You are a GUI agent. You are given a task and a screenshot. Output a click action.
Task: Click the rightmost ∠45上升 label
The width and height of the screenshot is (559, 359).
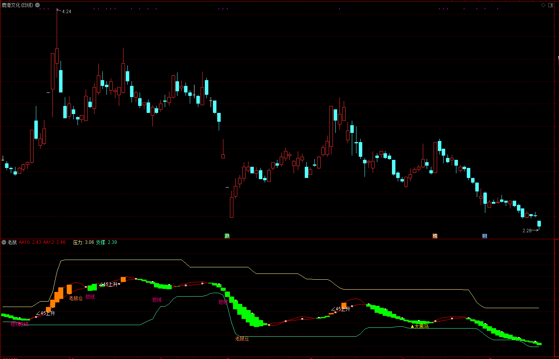click(341, 309)
